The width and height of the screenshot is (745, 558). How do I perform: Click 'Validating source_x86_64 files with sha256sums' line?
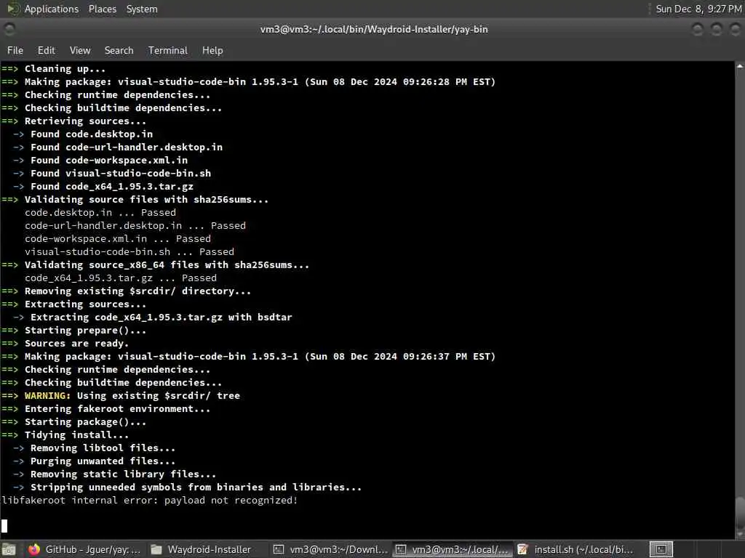(x=155, y=265)
